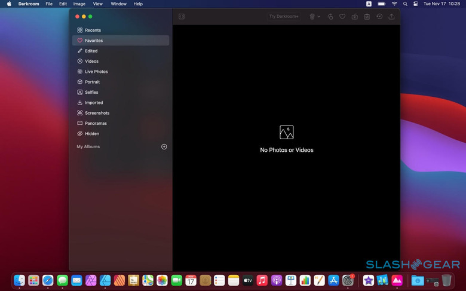466x291 pixels.
Task: Click the share export icon in toolbar
Action: click(391, 17)
